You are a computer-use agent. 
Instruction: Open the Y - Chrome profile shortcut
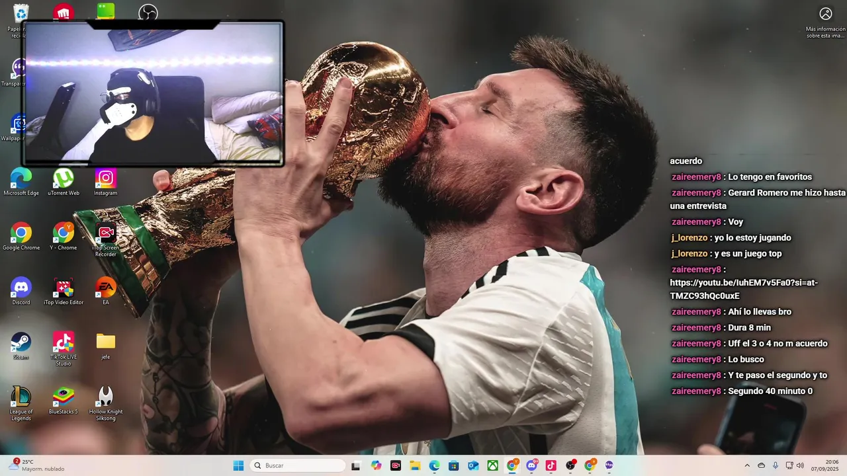[x=64, y=237]
